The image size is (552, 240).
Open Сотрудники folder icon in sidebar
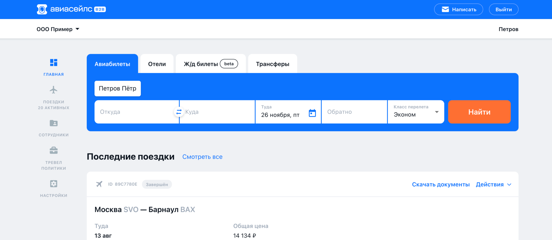(54, 123)
